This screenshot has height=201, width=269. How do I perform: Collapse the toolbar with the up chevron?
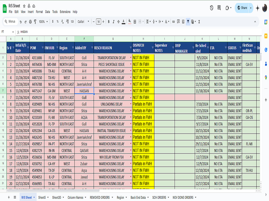tap(255, 22)
